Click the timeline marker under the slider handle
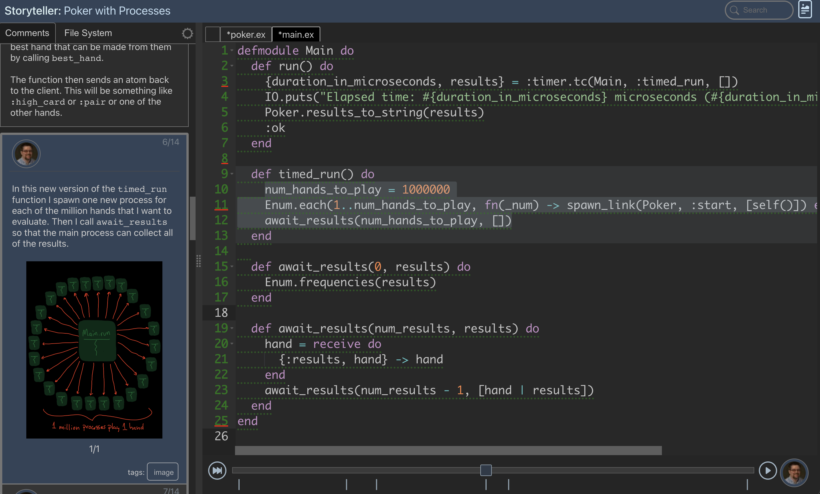 (x=486, y=484)
